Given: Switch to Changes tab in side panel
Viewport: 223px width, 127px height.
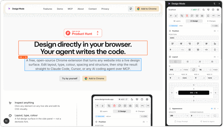Looking at the screenshot, I should pyautogui.click(x=211, y=21).
